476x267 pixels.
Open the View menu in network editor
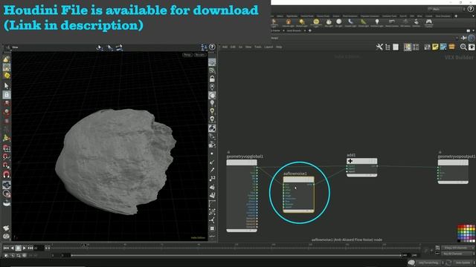click(x=248, y=47)
